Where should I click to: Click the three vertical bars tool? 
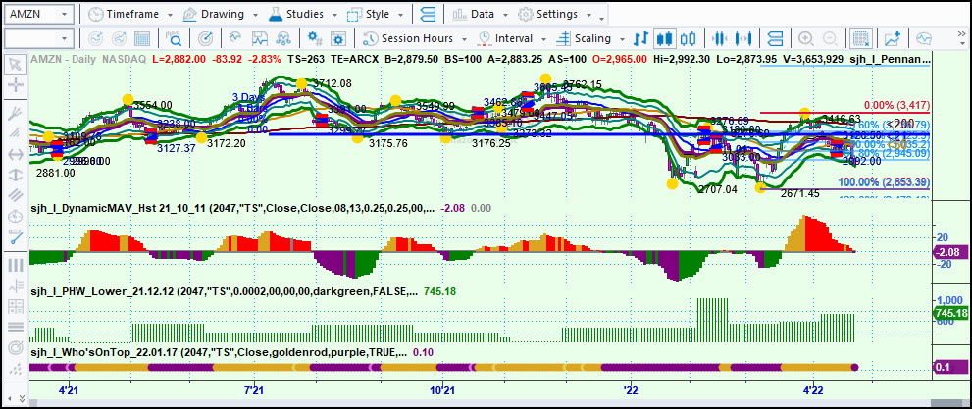pos(15,265)
